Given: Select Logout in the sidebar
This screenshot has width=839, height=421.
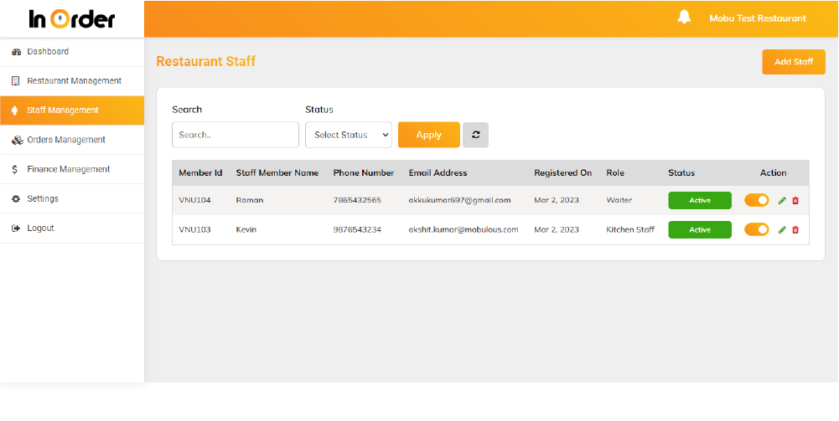Looking at the screenshot, I should [40, 228].
